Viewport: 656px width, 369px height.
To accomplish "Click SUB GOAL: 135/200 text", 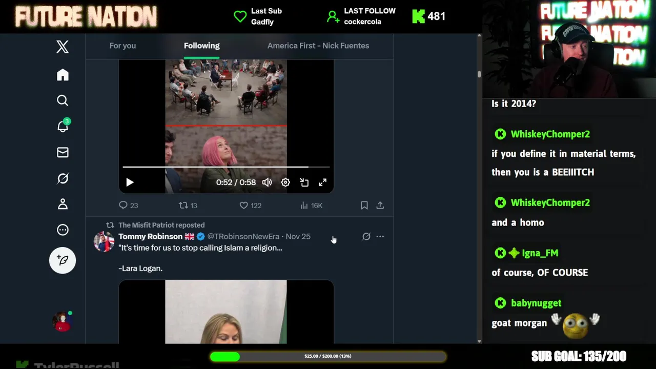I will coord(579,356).
